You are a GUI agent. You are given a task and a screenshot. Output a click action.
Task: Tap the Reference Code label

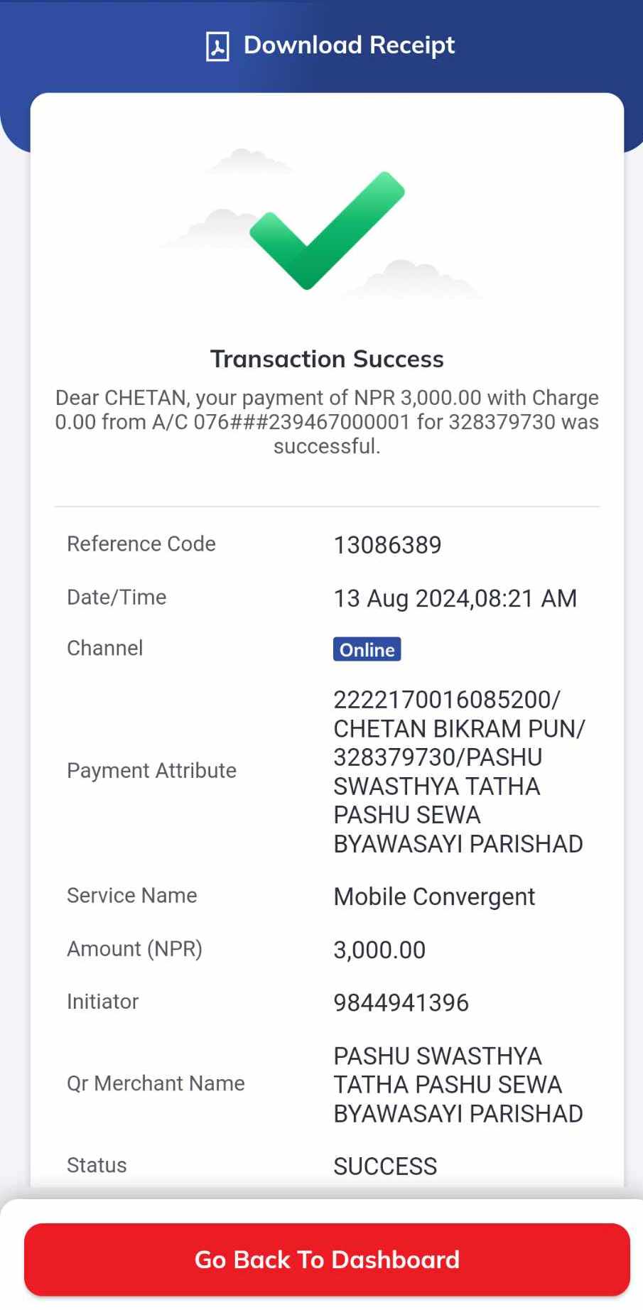tap(141, 543)
